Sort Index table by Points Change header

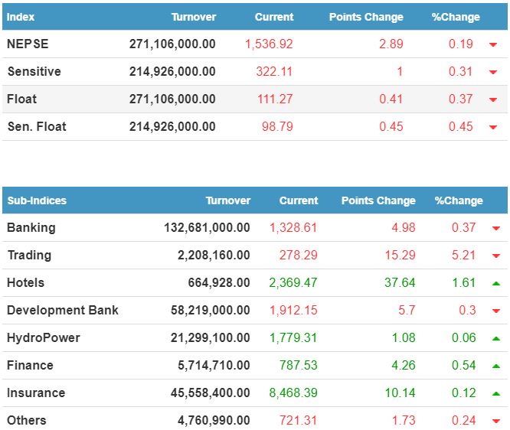[x=366, y=17]
